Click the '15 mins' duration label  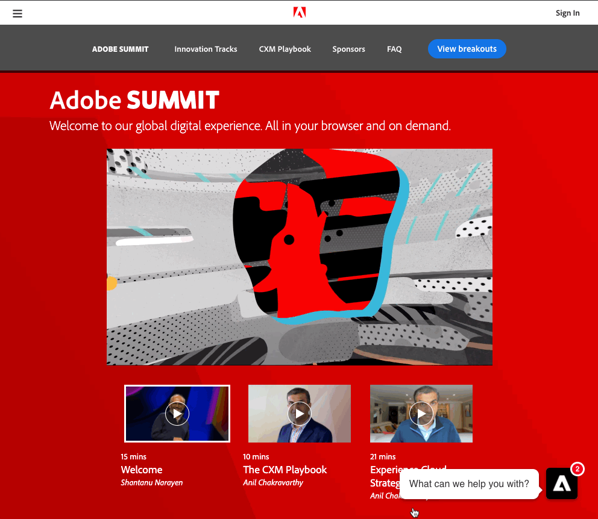(x=133, y=456)
